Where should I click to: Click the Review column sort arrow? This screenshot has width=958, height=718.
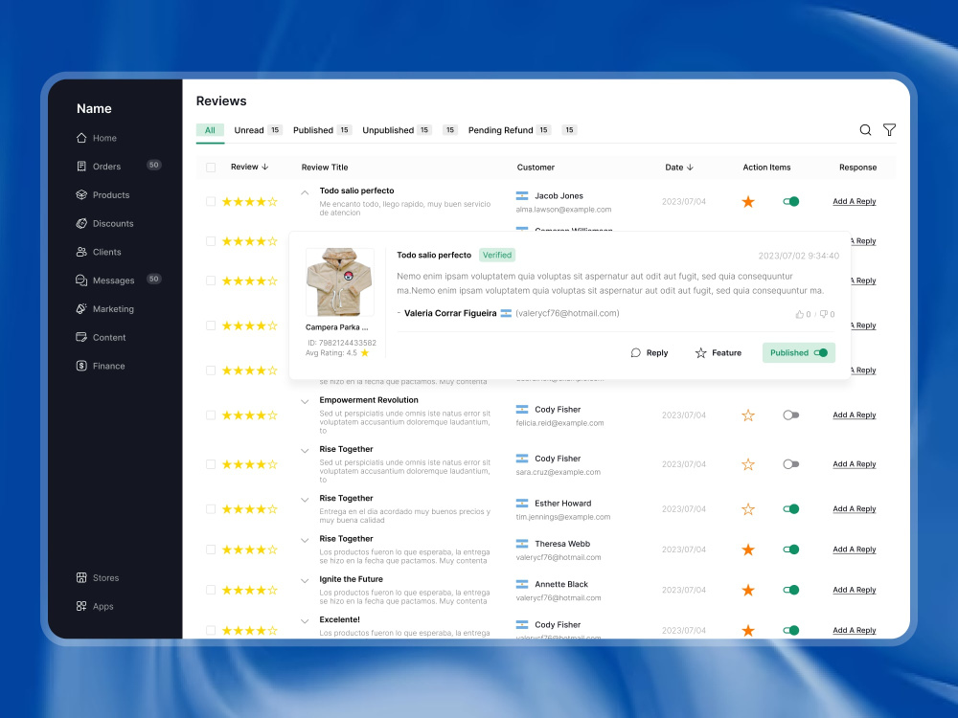pos(265,167)
